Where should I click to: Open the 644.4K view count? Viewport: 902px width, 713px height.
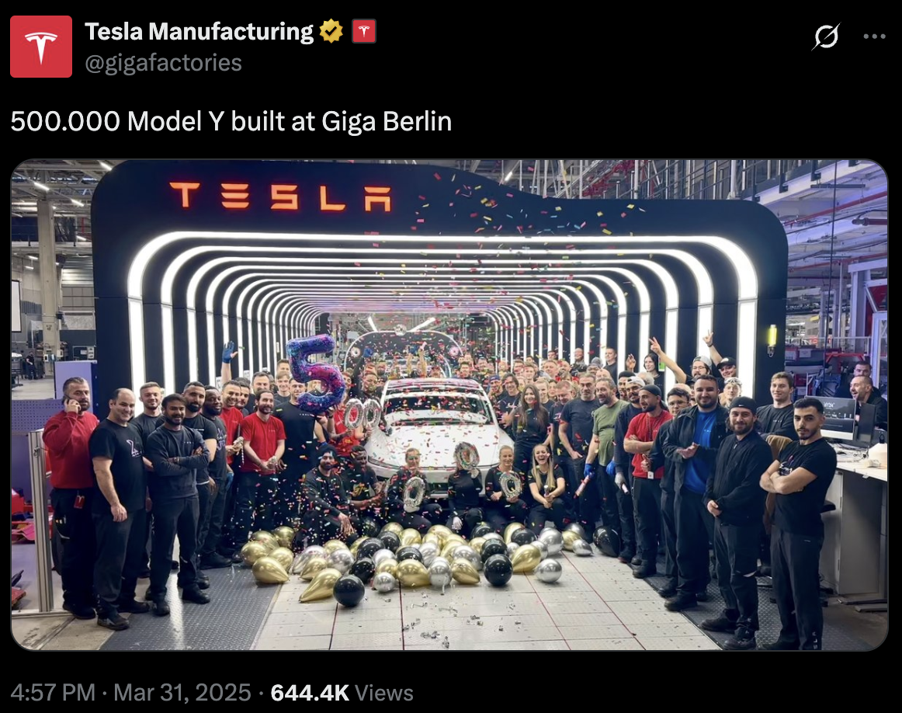click(x=310, y=692)
